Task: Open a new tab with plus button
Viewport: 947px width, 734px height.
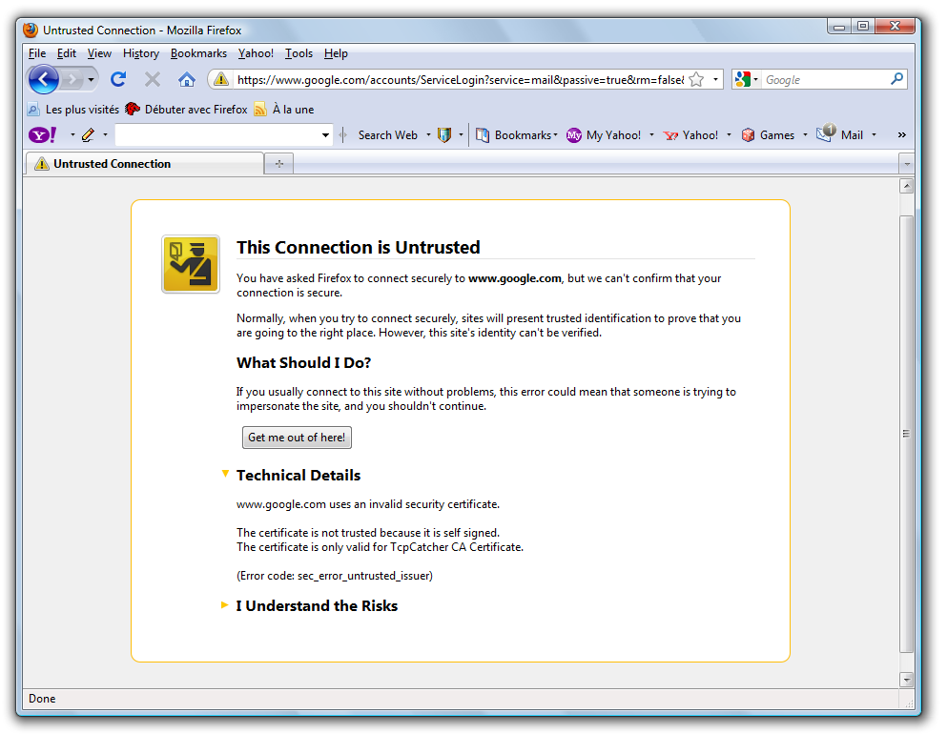Action: pos(279,164)
